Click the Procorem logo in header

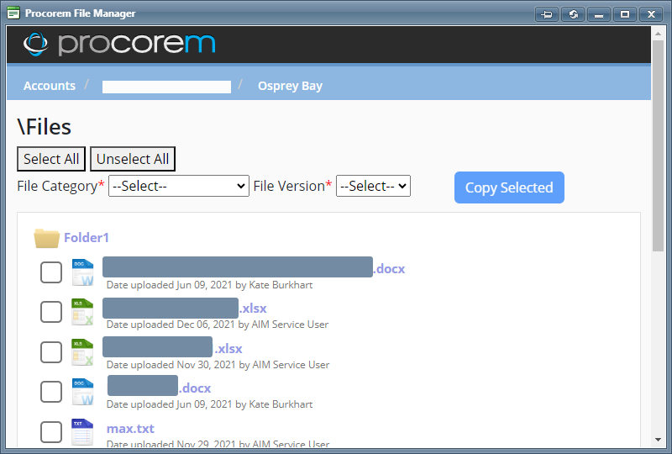click(119, 44)
